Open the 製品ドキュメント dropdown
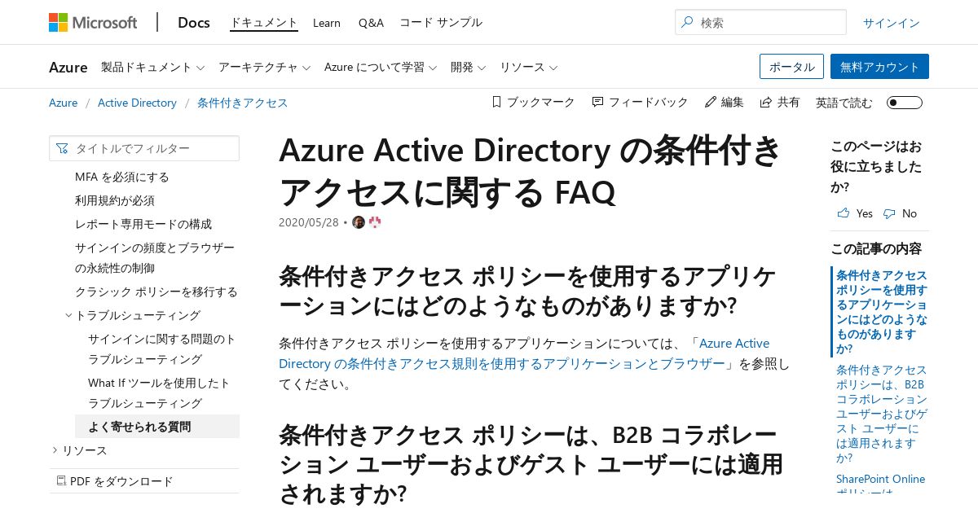The image size is (978, 513). [x=153, y=68]
